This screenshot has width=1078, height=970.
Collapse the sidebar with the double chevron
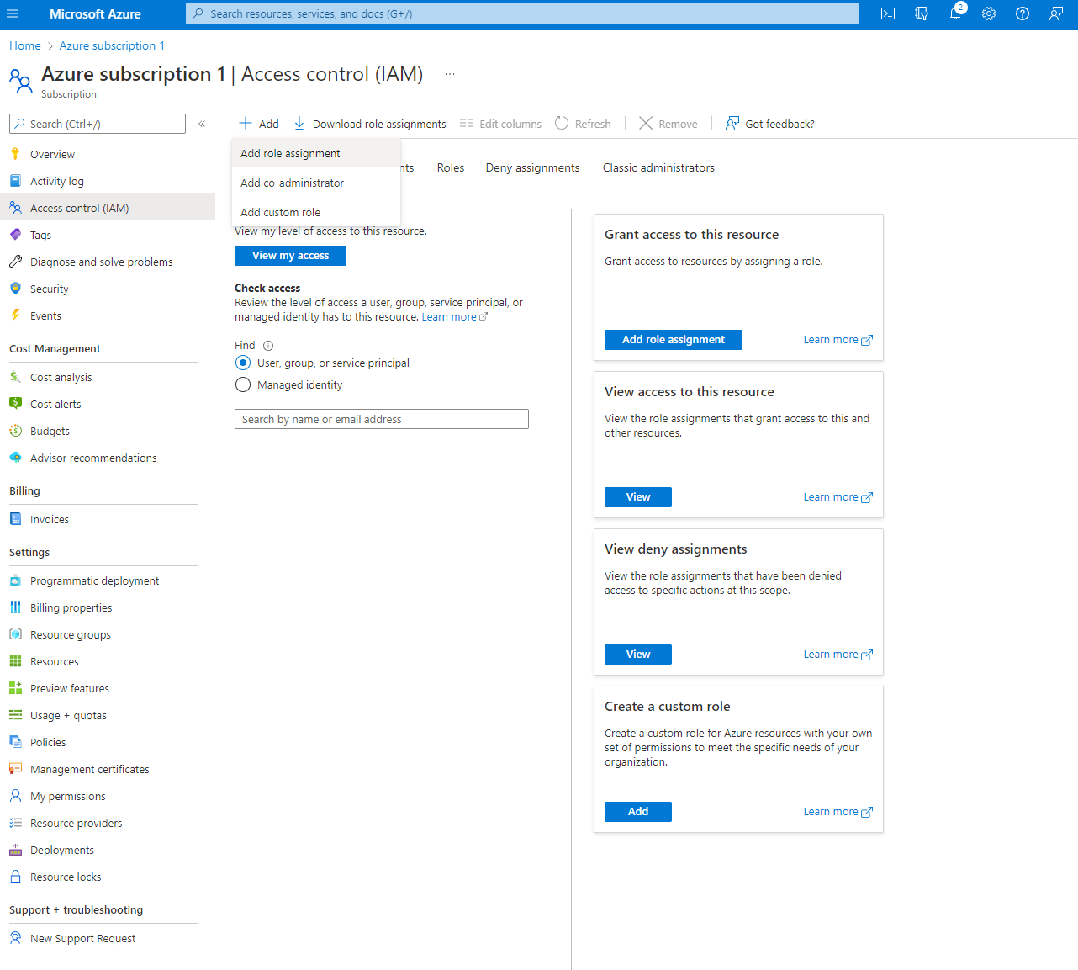pyautogui.click(x=202, y=123)
